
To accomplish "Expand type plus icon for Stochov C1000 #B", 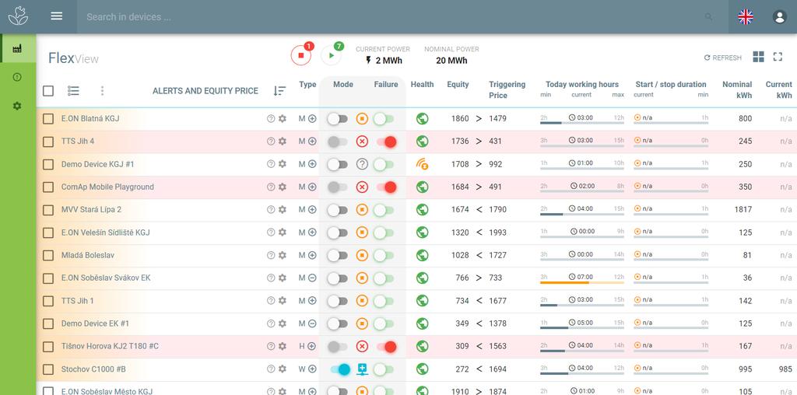I will 312,369.
